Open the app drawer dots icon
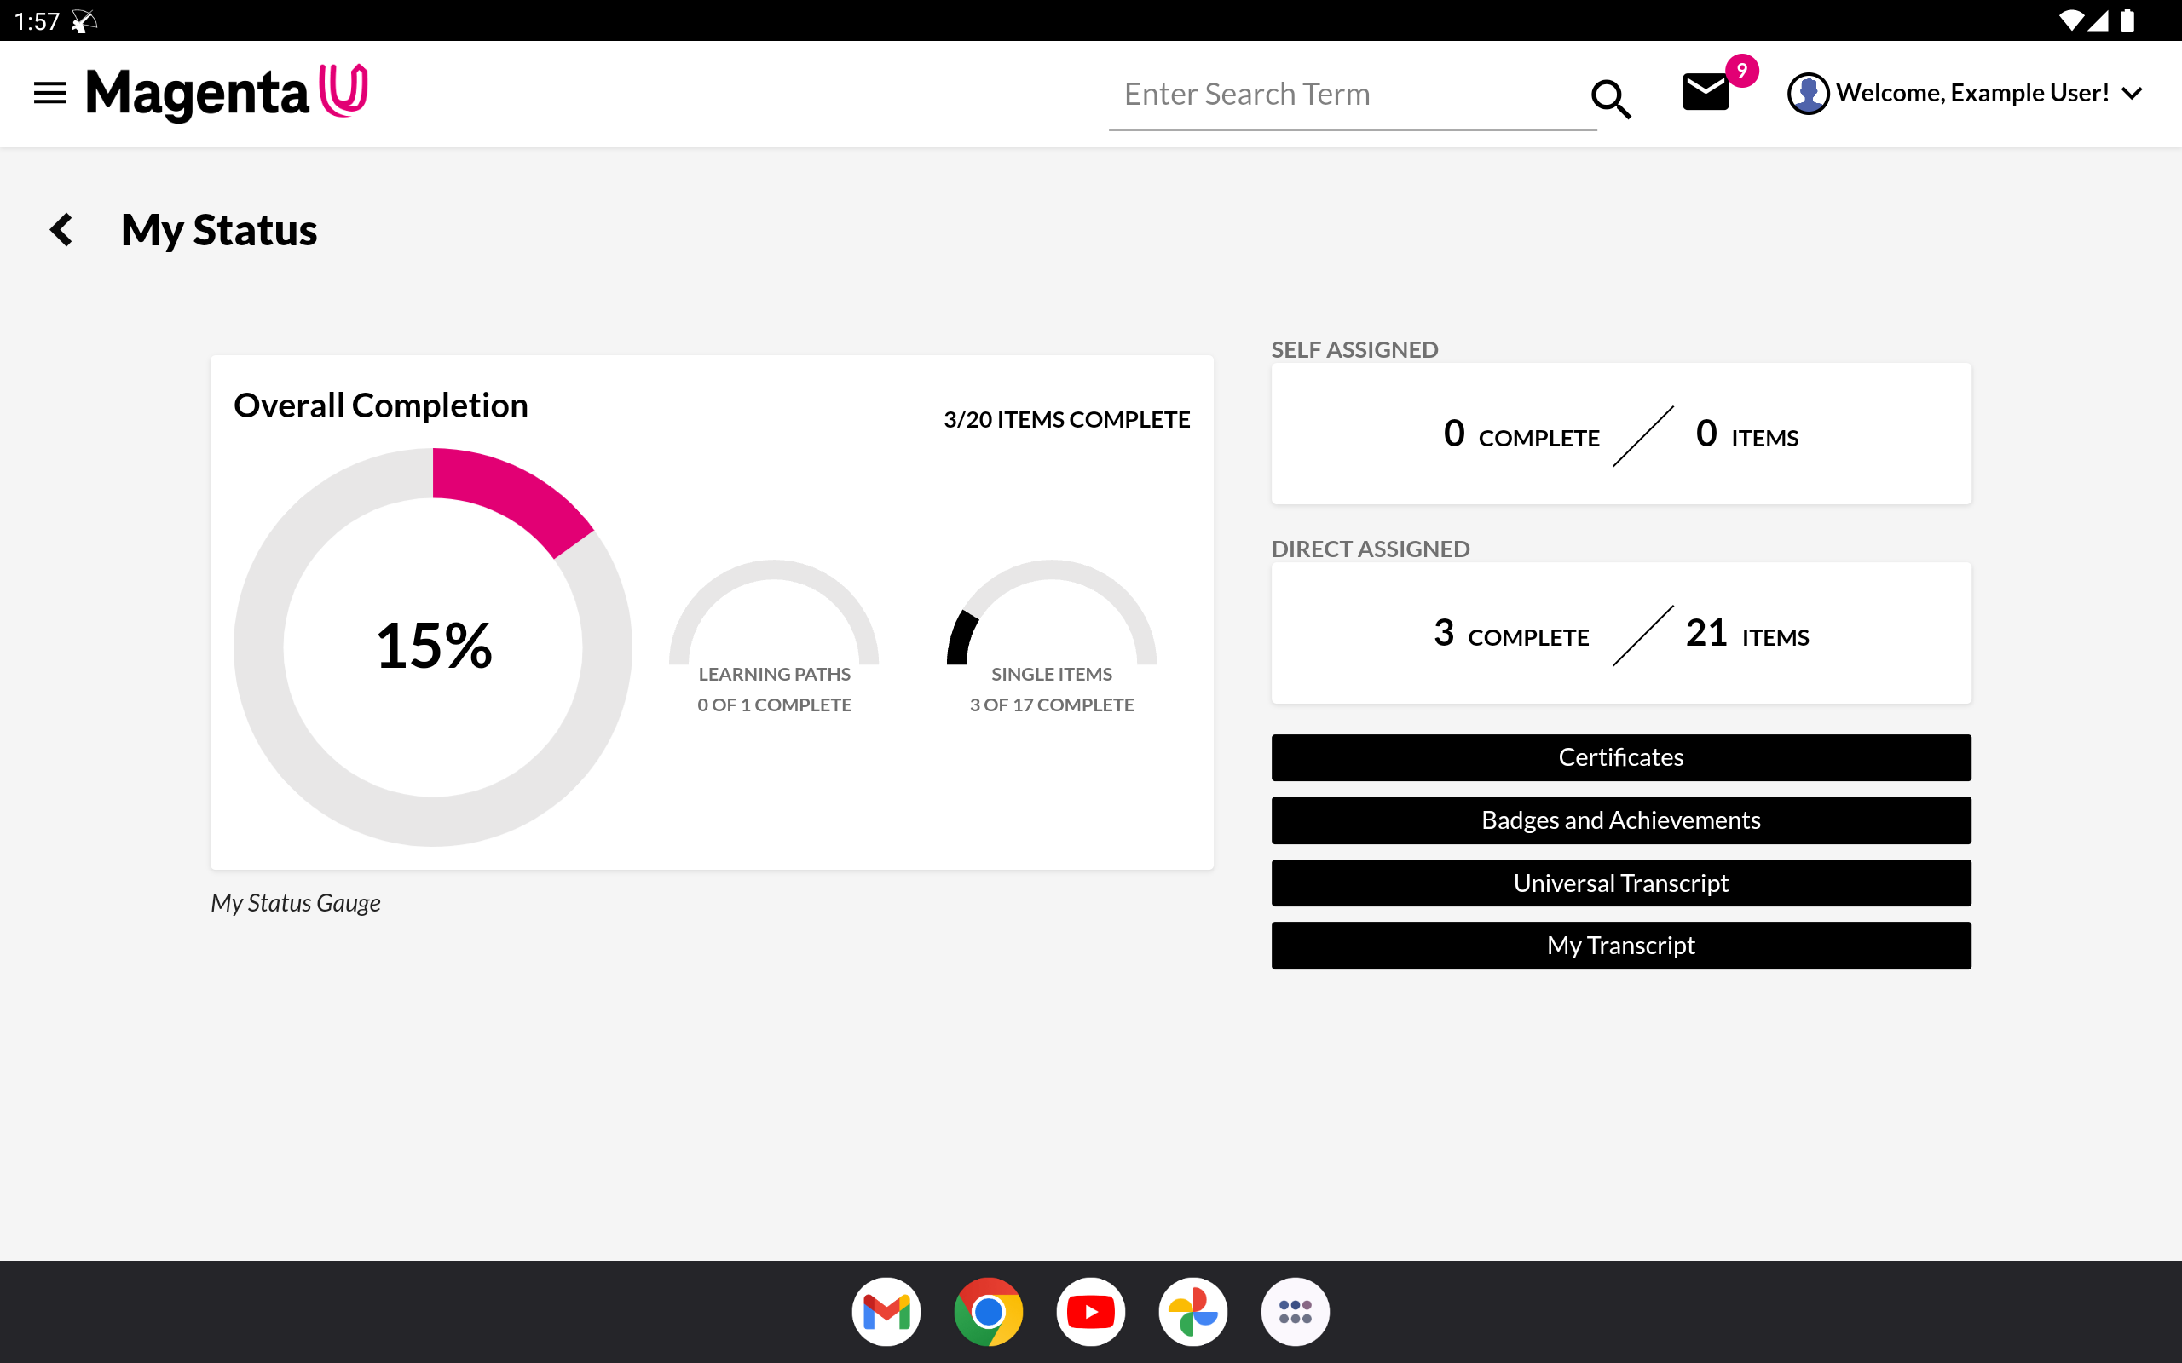This screenshot has width=2182, height=1363. pyautogui.click(x=1295, y=1312)
